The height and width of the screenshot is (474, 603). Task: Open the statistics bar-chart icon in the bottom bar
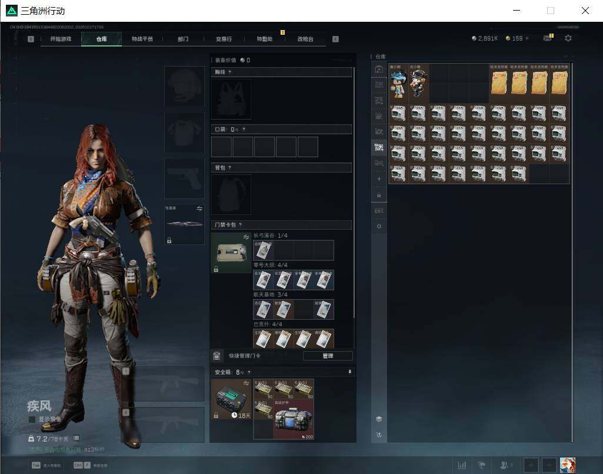[462, 465]
